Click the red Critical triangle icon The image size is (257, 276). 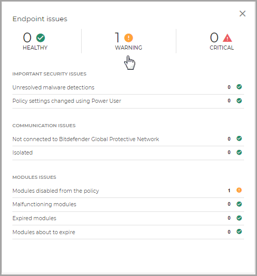(228, 38)
